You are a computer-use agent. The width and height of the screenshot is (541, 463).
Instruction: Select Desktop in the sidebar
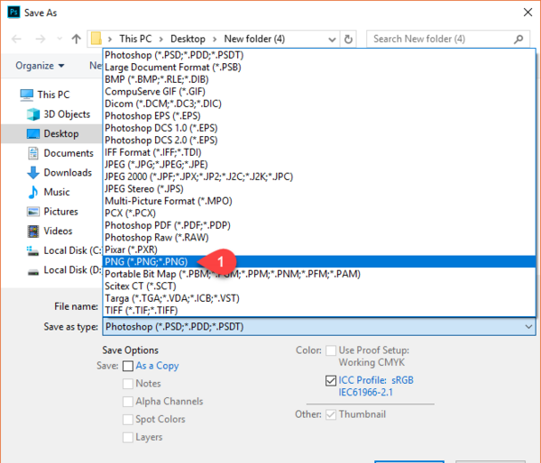pyautogui.click(x=53, y=133)
